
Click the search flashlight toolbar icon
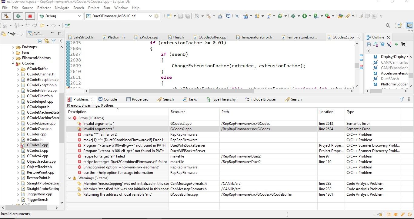click(x=348, y=16)
